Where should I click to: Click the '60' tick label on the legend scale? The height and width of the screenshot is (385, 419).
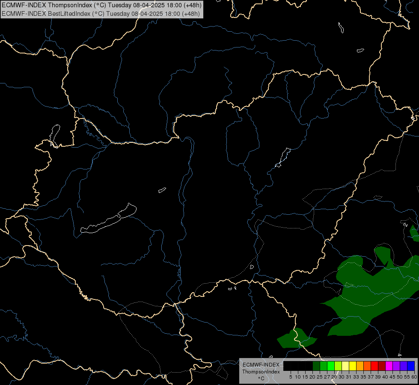point(414,377)
